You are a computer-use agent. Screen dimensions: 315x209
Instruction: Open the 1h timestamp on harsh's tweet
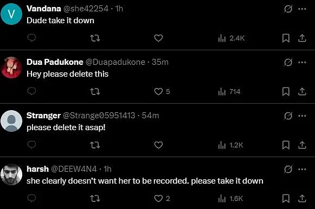click(108, 169)
